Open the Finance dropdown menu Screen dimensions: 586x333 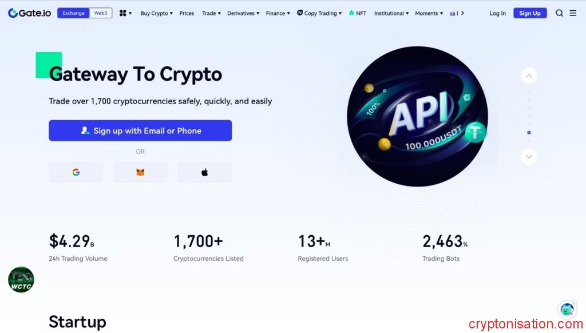click(x=278, y=13)
